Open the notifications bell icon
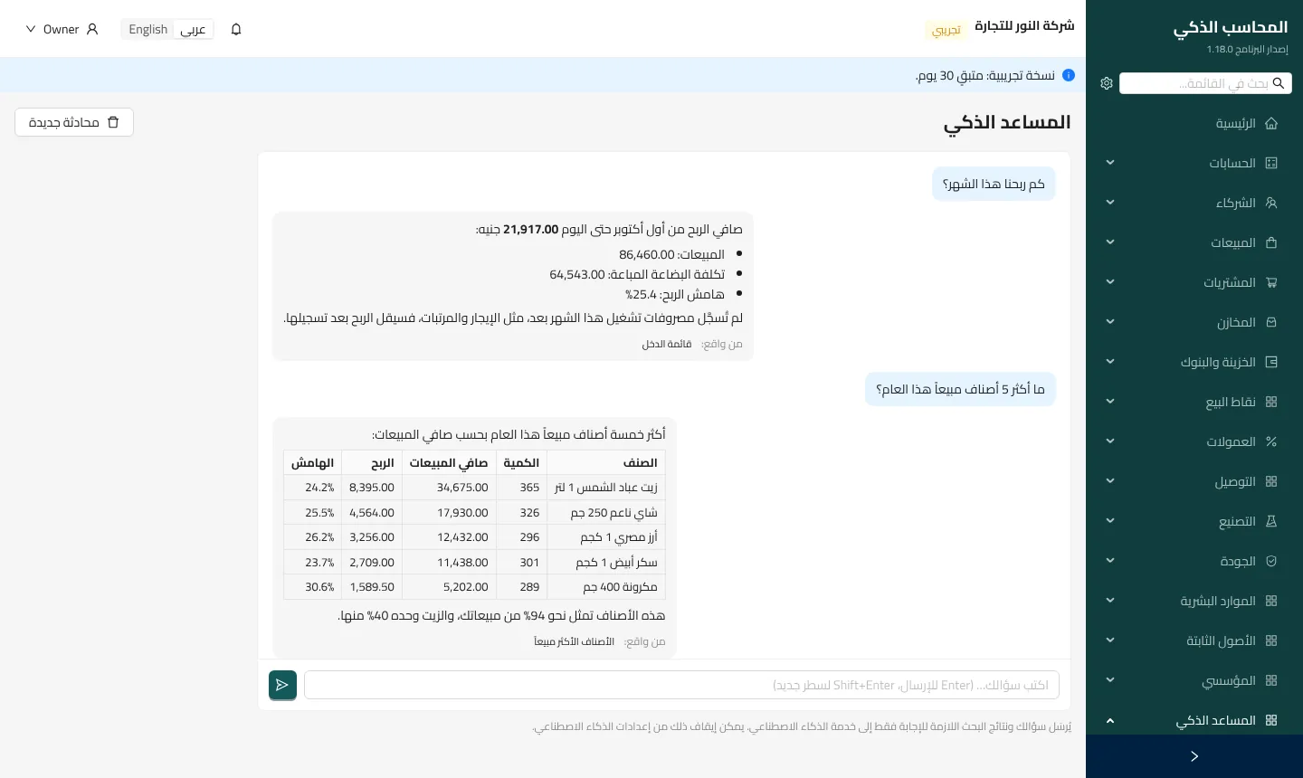 point(236,29)
